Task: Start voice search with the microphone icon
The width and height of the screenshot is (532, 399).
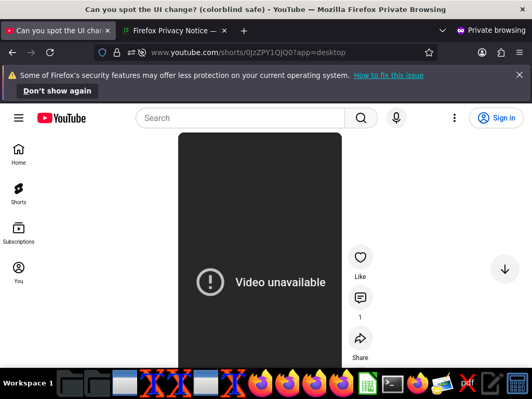Action: pos(396,118)
